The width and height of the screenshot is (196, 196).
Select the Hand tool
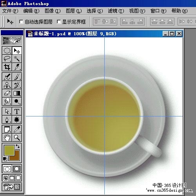click(7, 138)
